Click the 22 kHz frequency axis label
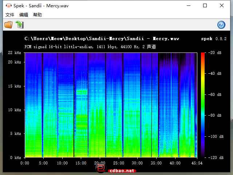The height and width of the screenshot is (175, 233). coord(15,52)
